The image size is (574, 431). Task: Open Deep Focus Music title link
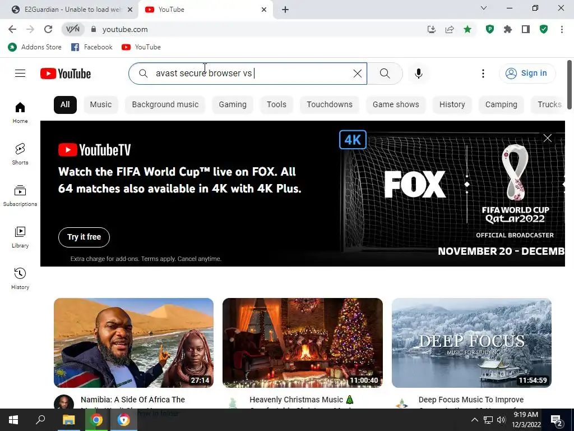click(471, 400)
